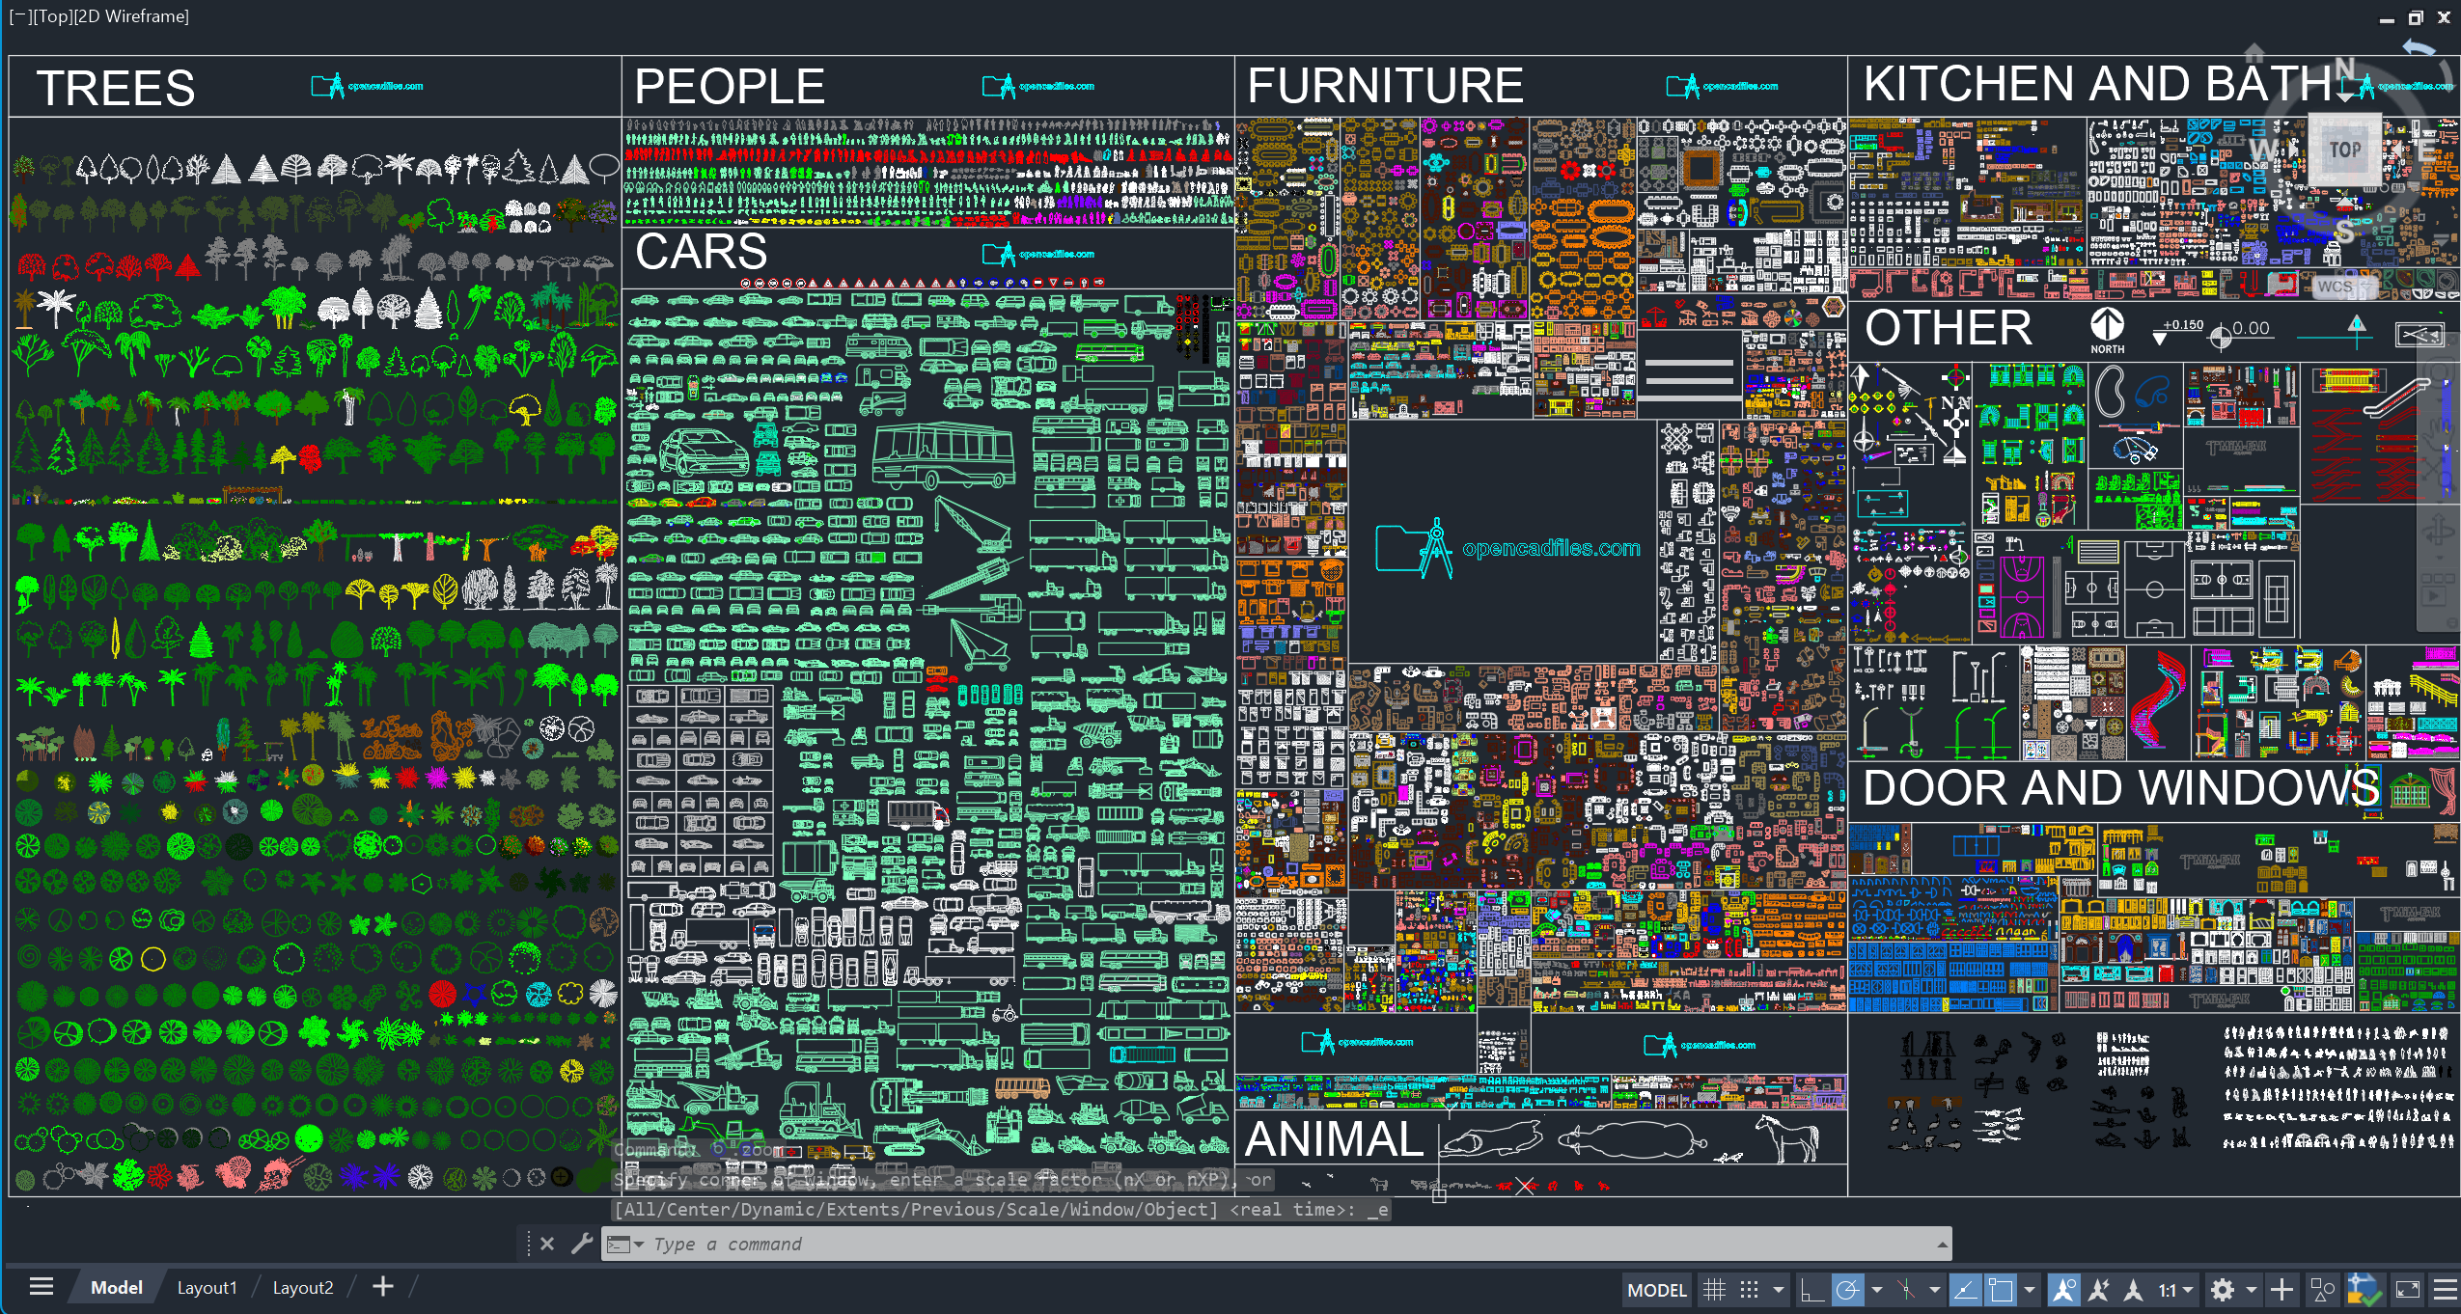Image resolution: width=2461 pixels, height=1314 pixels.
Task: Restore down the drawing window
Action: 2416,17
